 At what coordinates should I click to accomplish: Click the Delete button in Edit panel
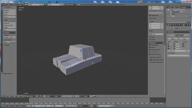(10, 27)
